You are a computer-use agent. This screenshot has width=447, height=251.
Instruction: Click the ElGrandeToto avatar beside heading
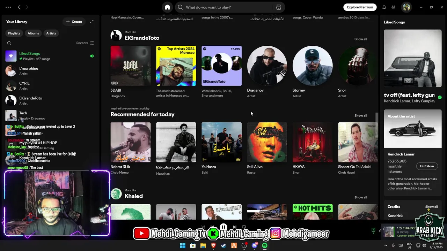pyautogui.click(x=116, y=35)
